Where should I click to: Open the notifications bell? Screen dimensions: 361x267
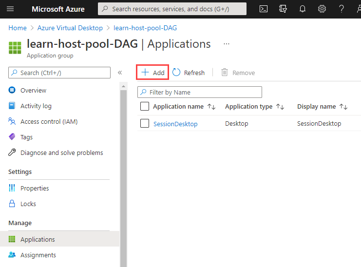click(x=302, y=9)
